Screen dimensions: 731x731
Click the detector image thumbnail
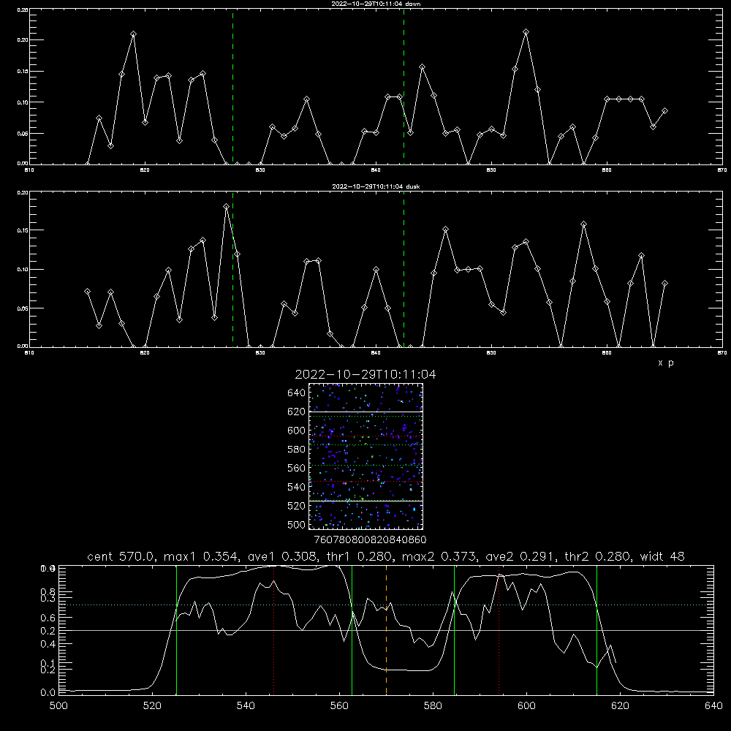pos(366,456)
